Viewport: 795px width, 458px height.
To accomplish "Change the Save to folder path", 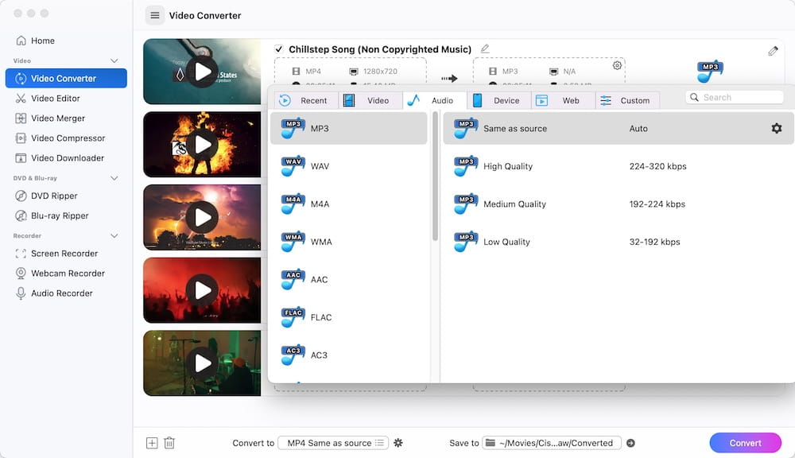I will 552,443.
